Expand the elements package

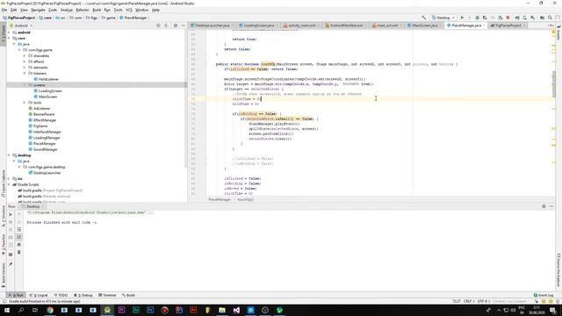[25, 68]
